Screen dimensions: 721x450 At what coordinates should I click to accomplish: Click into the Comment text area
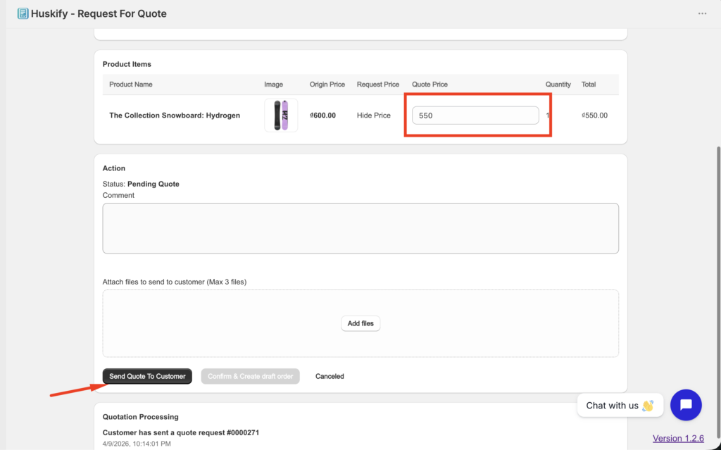360,228
